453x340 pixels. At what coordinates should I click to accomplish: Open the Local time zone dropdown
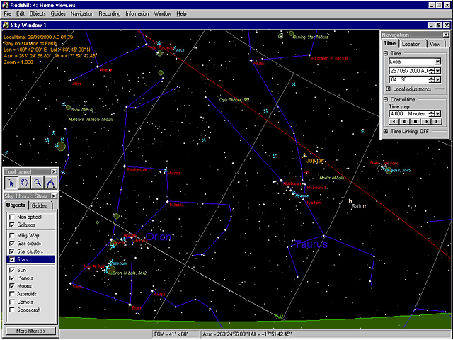click(437, 62)
